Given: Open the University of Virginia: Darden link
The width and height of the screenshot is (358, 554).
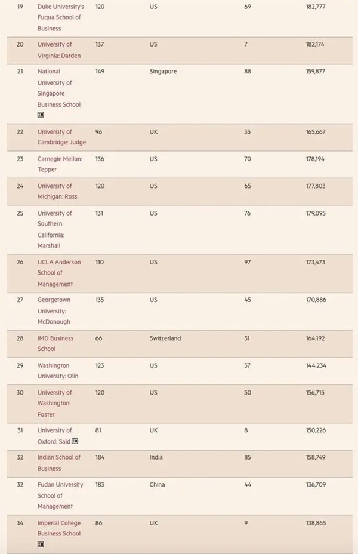Looking at the screenshot, I should coord(58,50).
